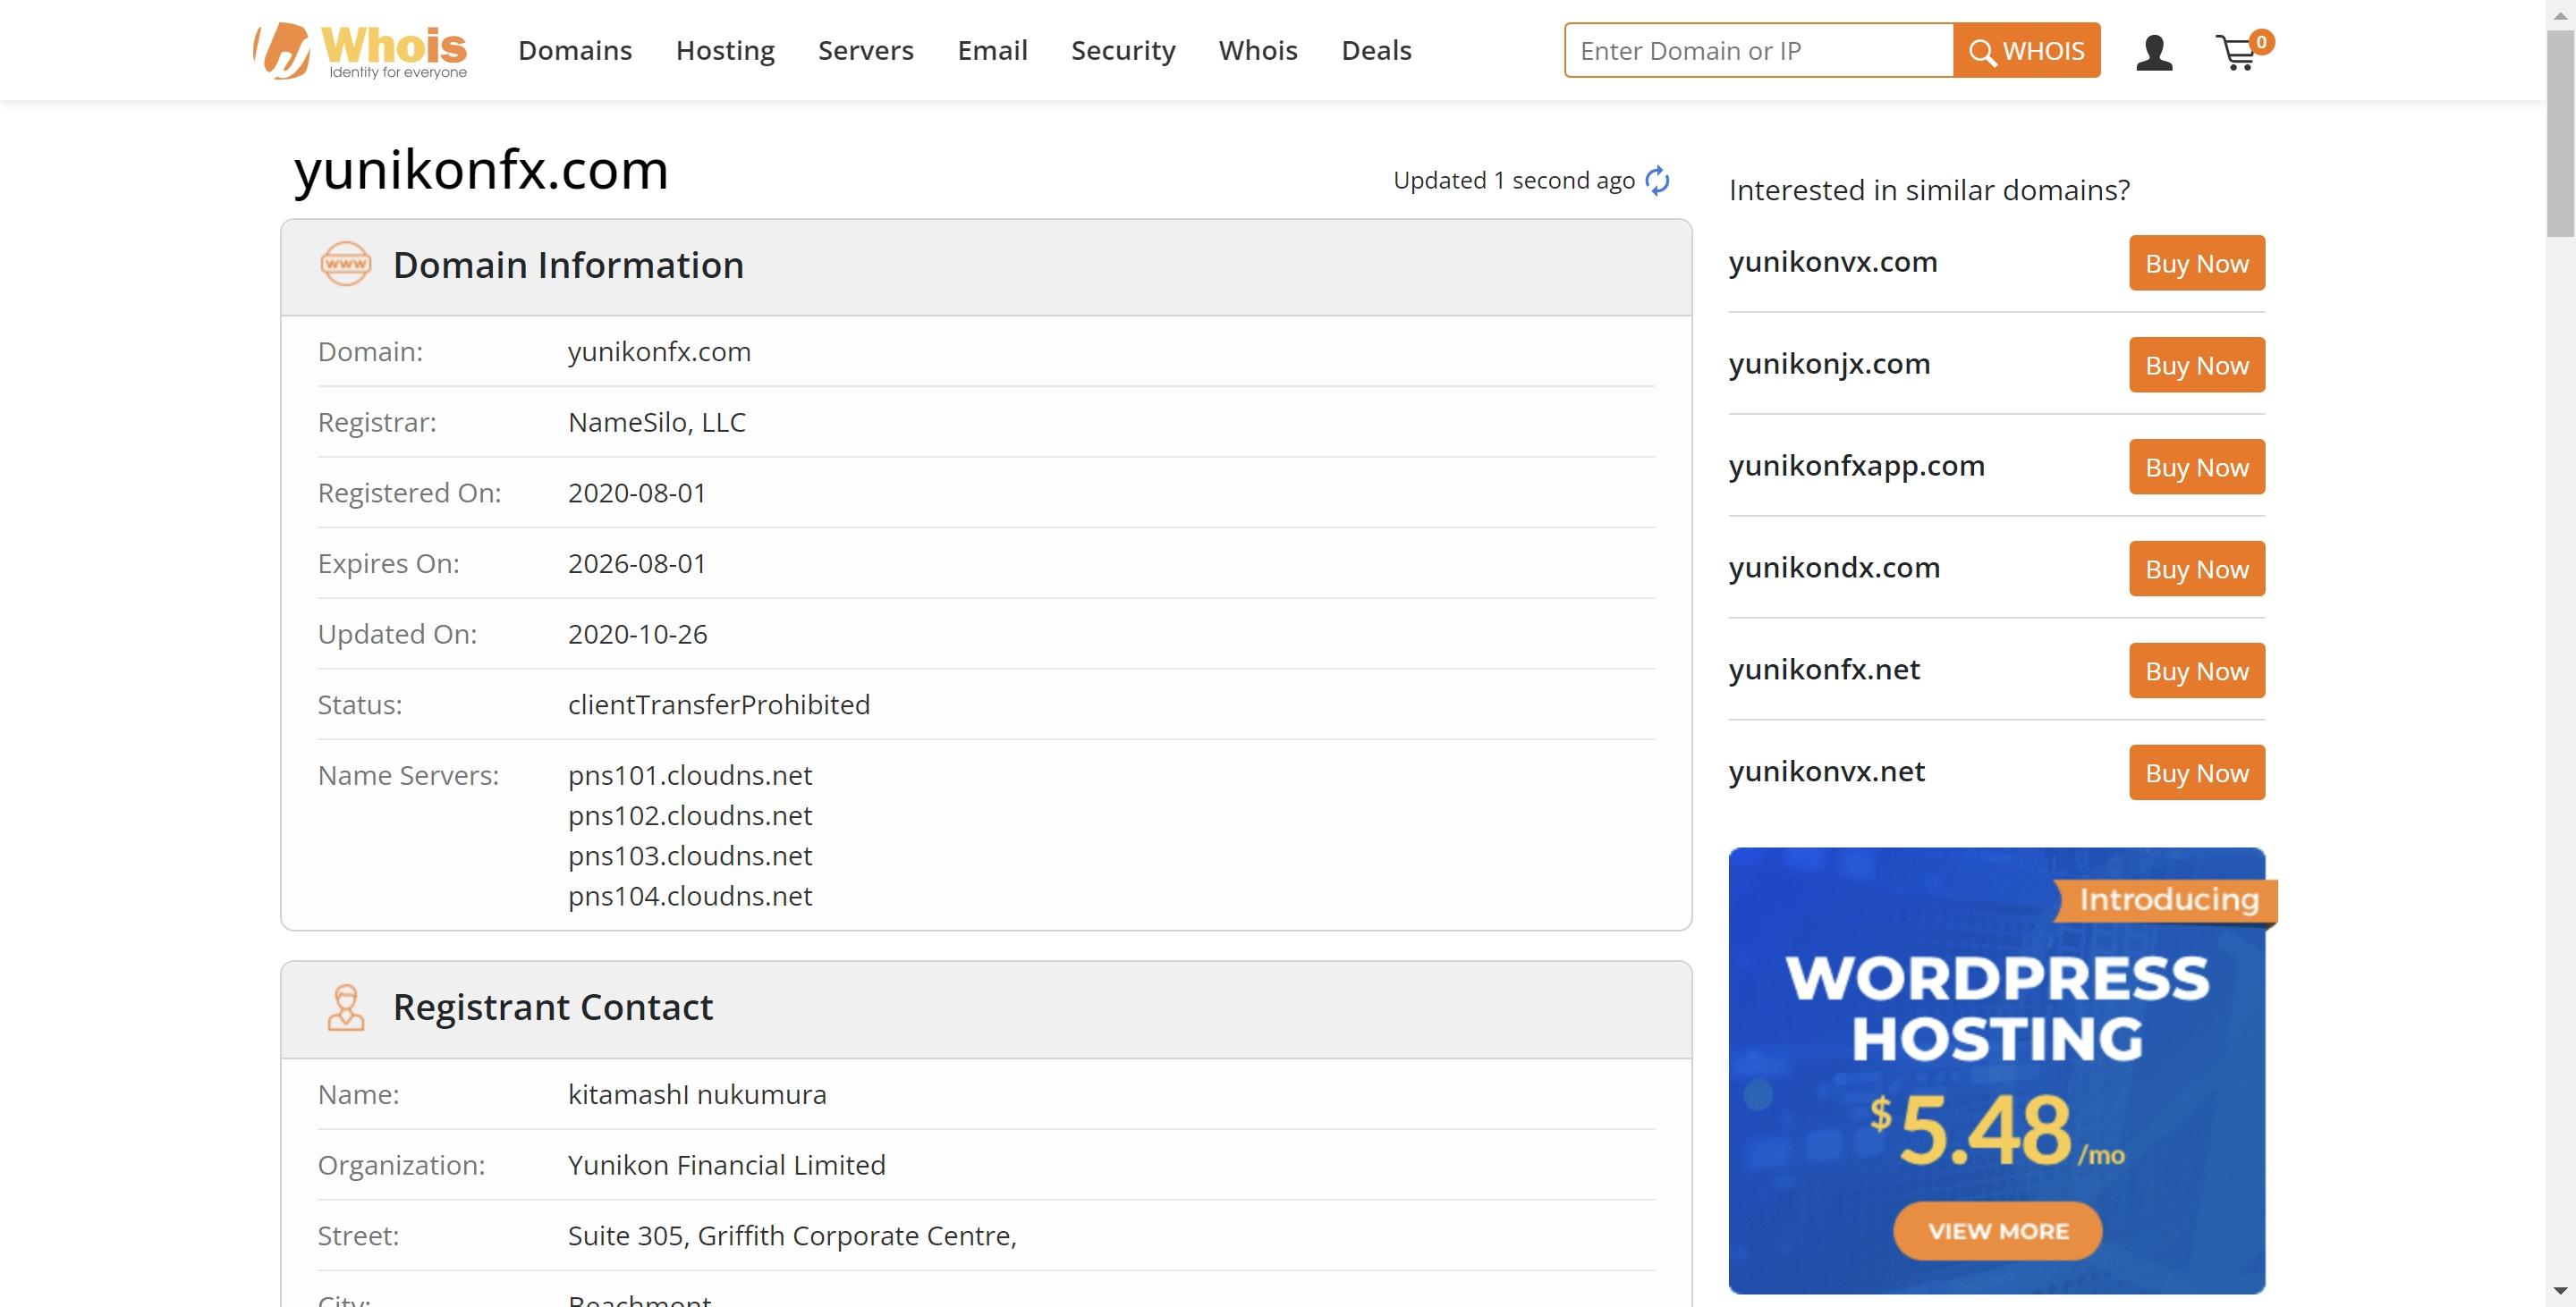Click Buy Now for yunikonfx.net
This screenshot has height=1307, width=2576.
2198,670
